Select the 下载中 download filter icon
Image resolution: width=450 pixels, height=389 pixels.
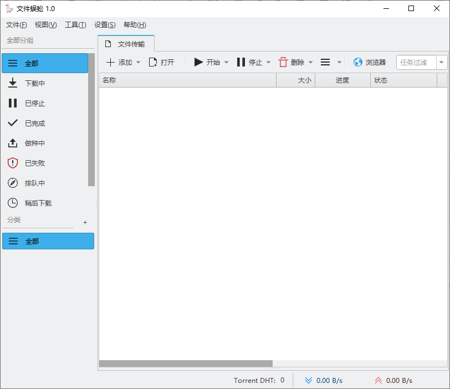tap(12, 83)
